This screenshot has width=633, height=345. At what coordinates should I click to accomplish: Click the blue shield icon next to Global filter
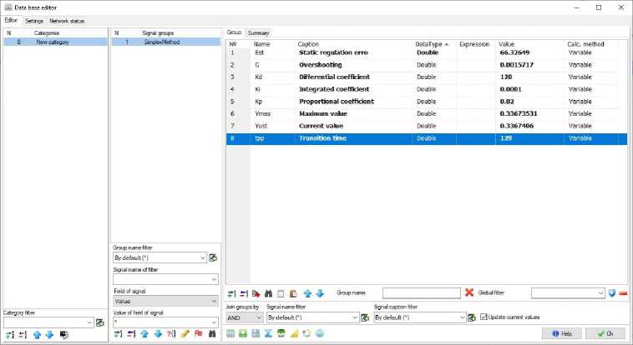[x=612, y=293]
